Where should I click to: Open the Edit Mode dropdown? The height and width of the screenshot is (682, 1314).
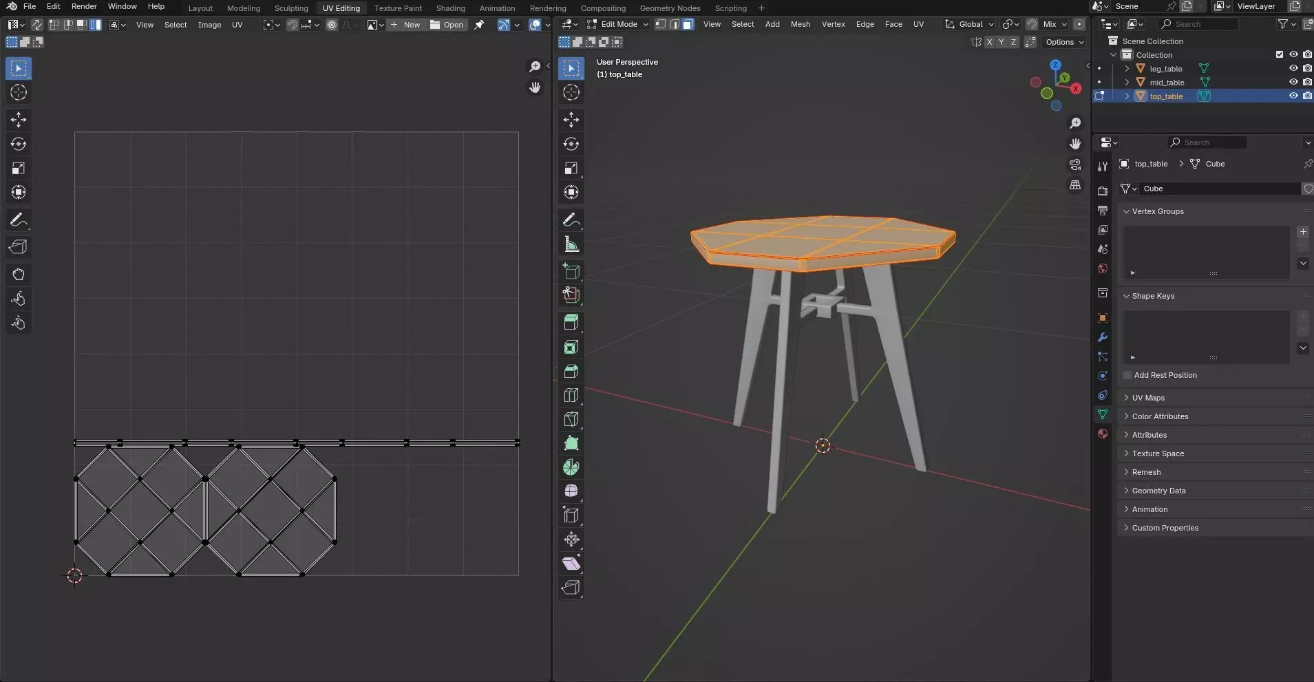point(617,24)
